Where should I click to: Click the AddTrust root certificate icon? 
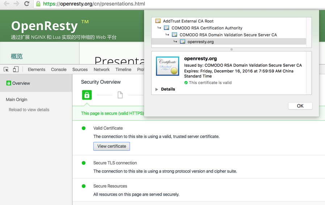(x=158, y=21)
